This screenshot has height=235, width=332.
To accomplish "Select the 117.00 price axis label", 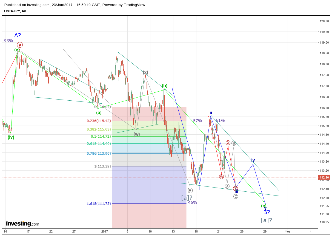I will (x=324, y=86).
